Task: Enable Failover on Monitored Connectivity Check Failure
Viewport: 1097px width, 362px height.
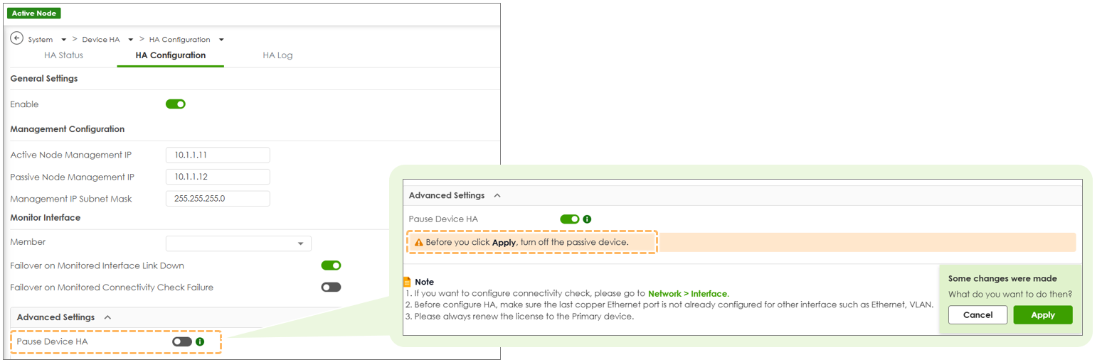Action: (331, 287)
